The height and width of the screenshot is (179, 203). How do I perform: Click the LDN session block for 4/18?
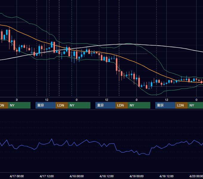click(x=122, y=105)
